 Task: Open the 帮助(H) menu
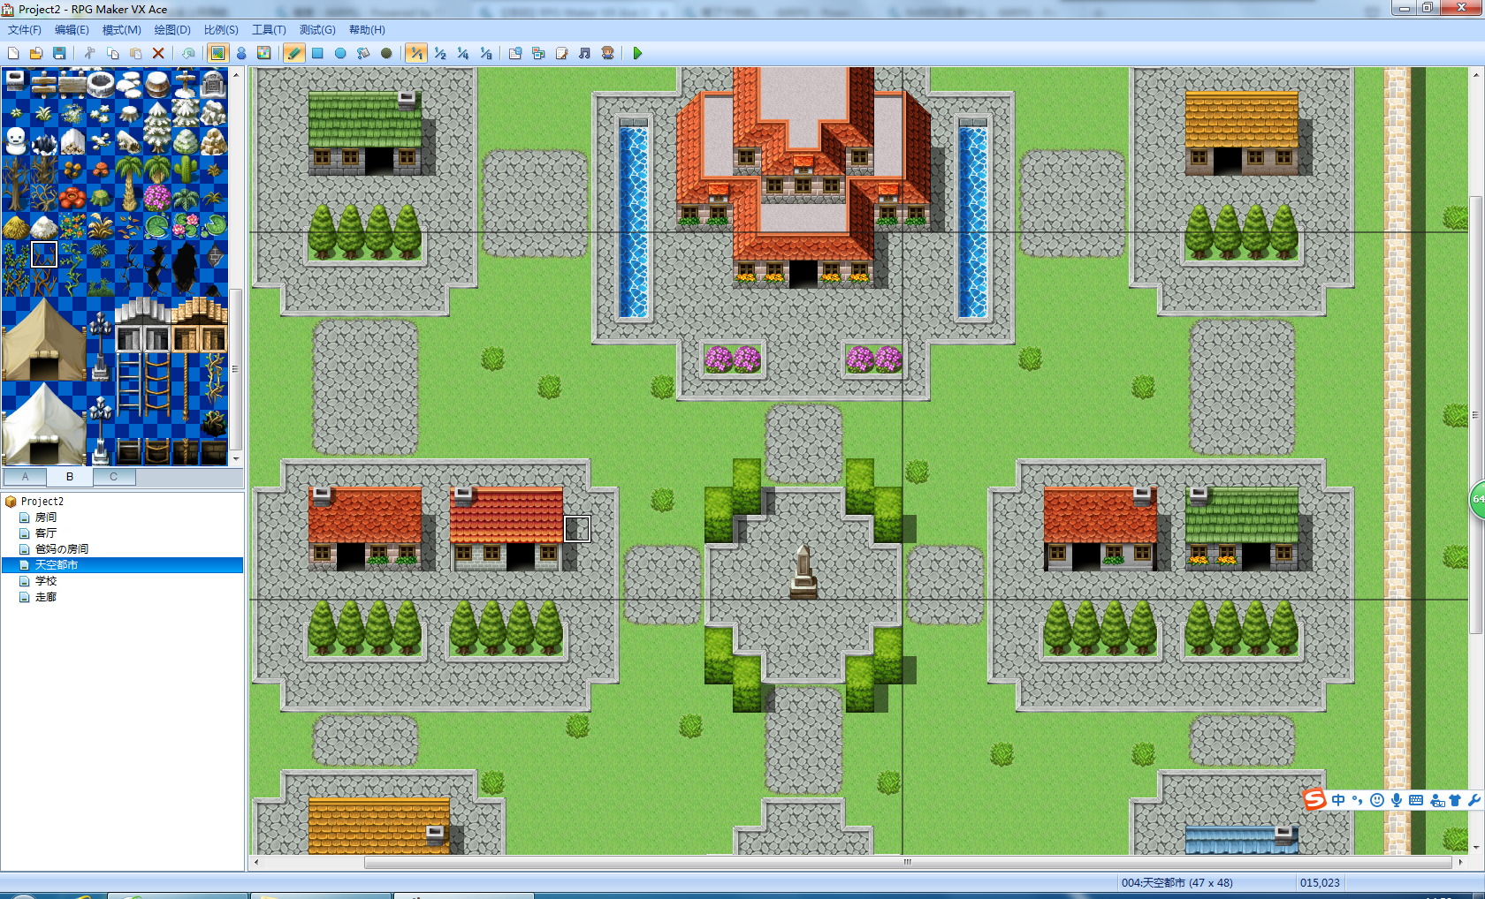coord(367,30)
